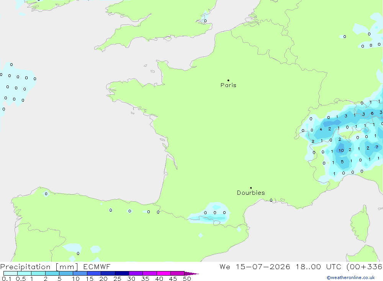Click the Dourbies location dot marker
Viewport: 383px width, 281px height.
coord(251,188)
